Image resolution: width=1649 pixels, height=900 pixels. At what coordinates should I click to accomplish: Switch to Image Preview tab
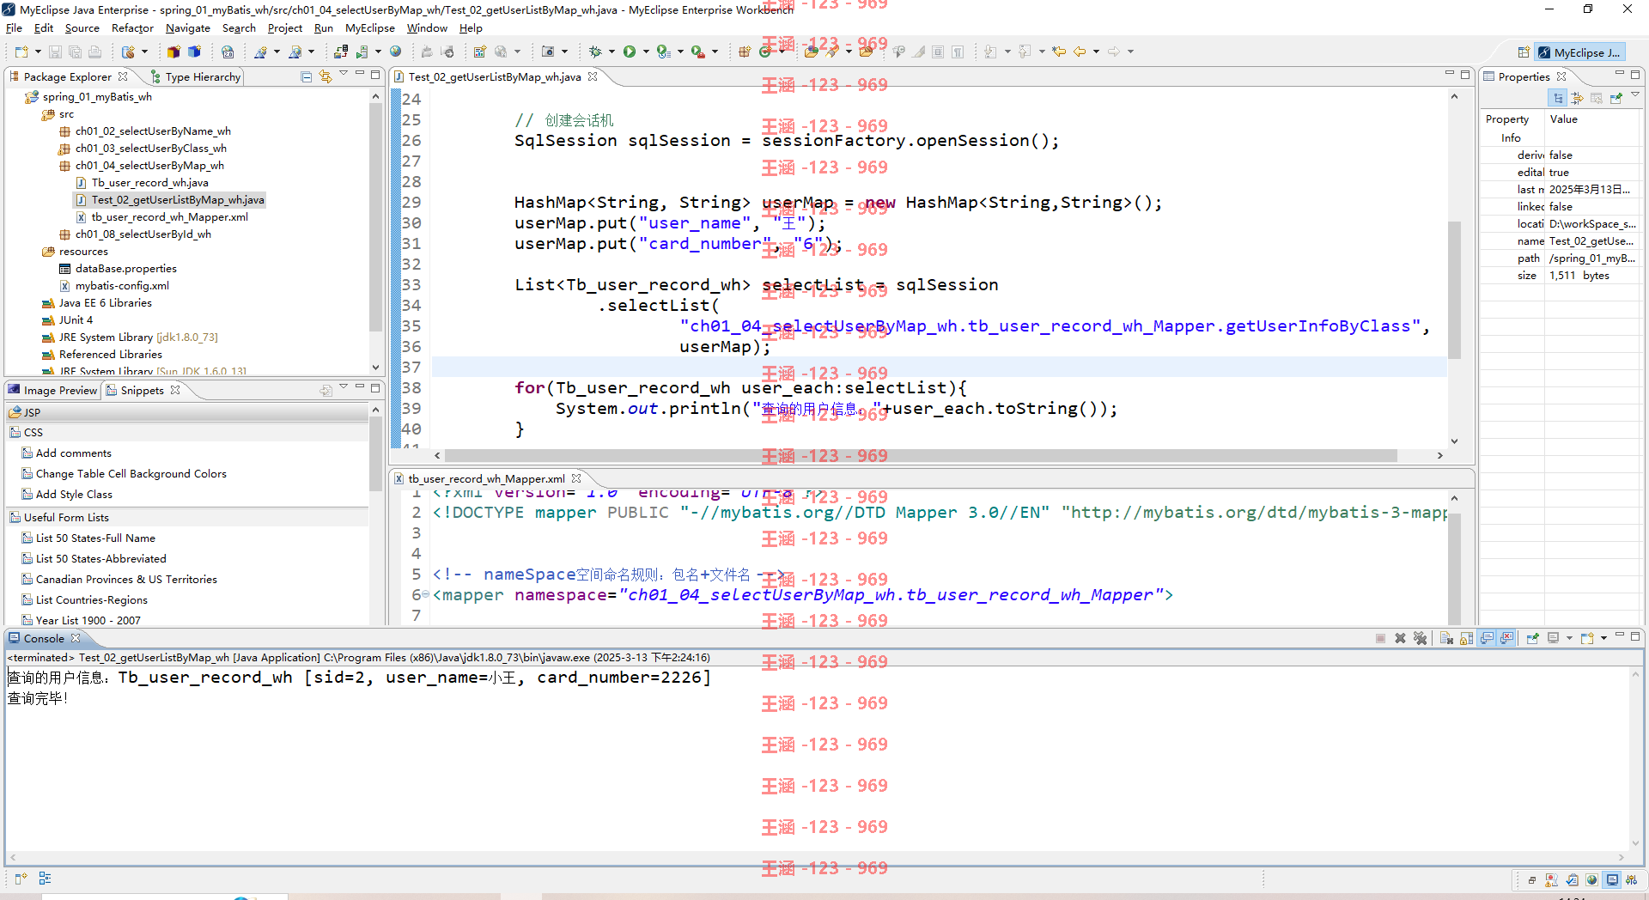click(x=52, y=390)
